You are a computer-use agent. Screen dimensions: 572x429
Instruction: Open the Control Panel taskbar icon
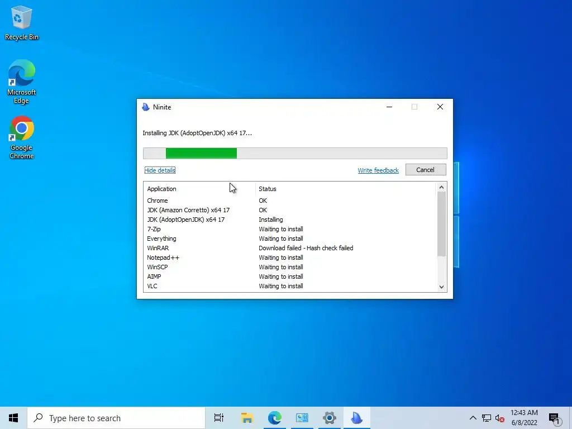click(x=302, y=418)
